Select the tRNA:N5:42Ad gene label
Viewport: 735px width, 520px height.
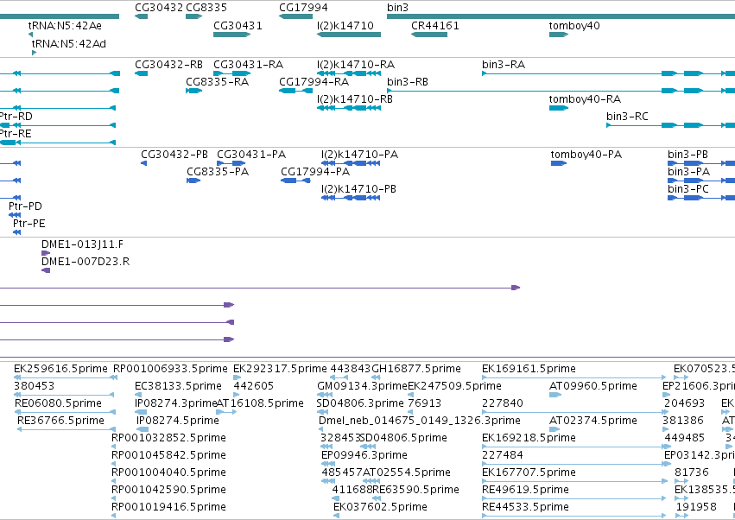tap(69, 44)
